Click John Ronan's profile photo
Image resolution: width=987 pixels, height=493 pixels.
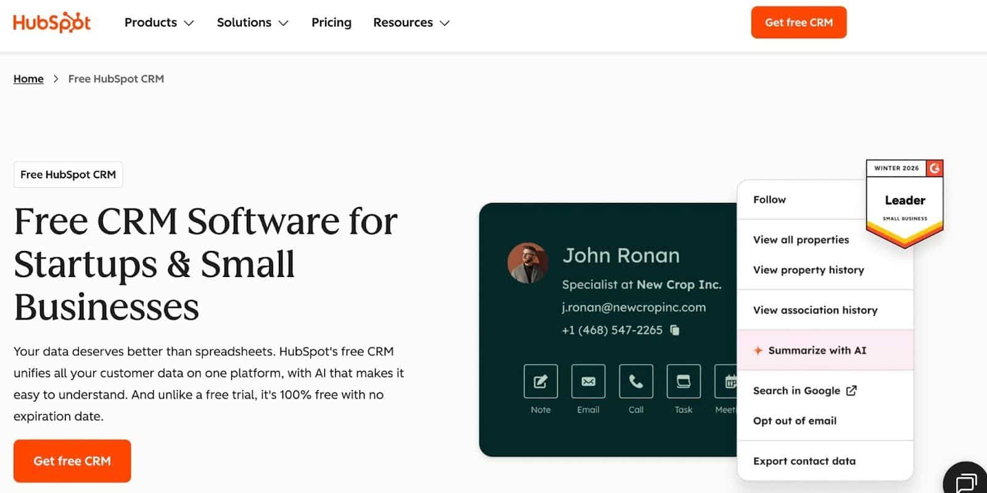coord(527,263)
